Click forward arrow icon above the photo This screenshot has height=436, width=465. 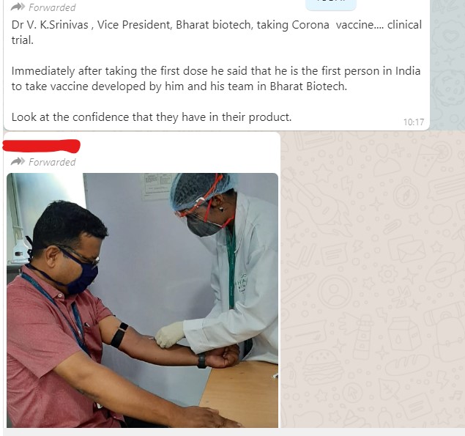[x=18, y=161]
